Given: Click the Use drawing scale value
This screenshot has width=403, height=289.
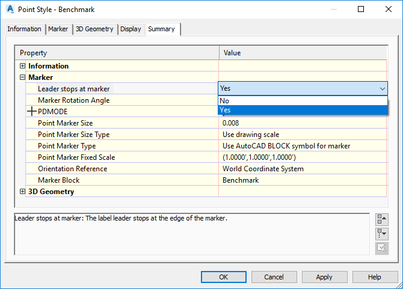Looking at the screenshot, I should tap(251, 135).
